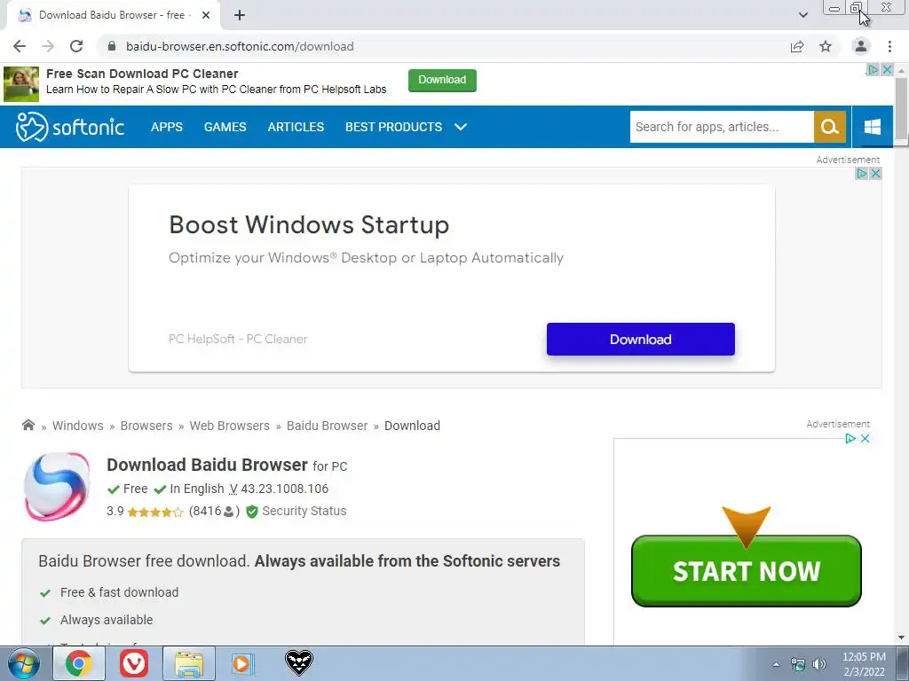Click the Chrome taskbar icon
The height and width of the screenshot is (681, 909).
click(x=79, y=663)
